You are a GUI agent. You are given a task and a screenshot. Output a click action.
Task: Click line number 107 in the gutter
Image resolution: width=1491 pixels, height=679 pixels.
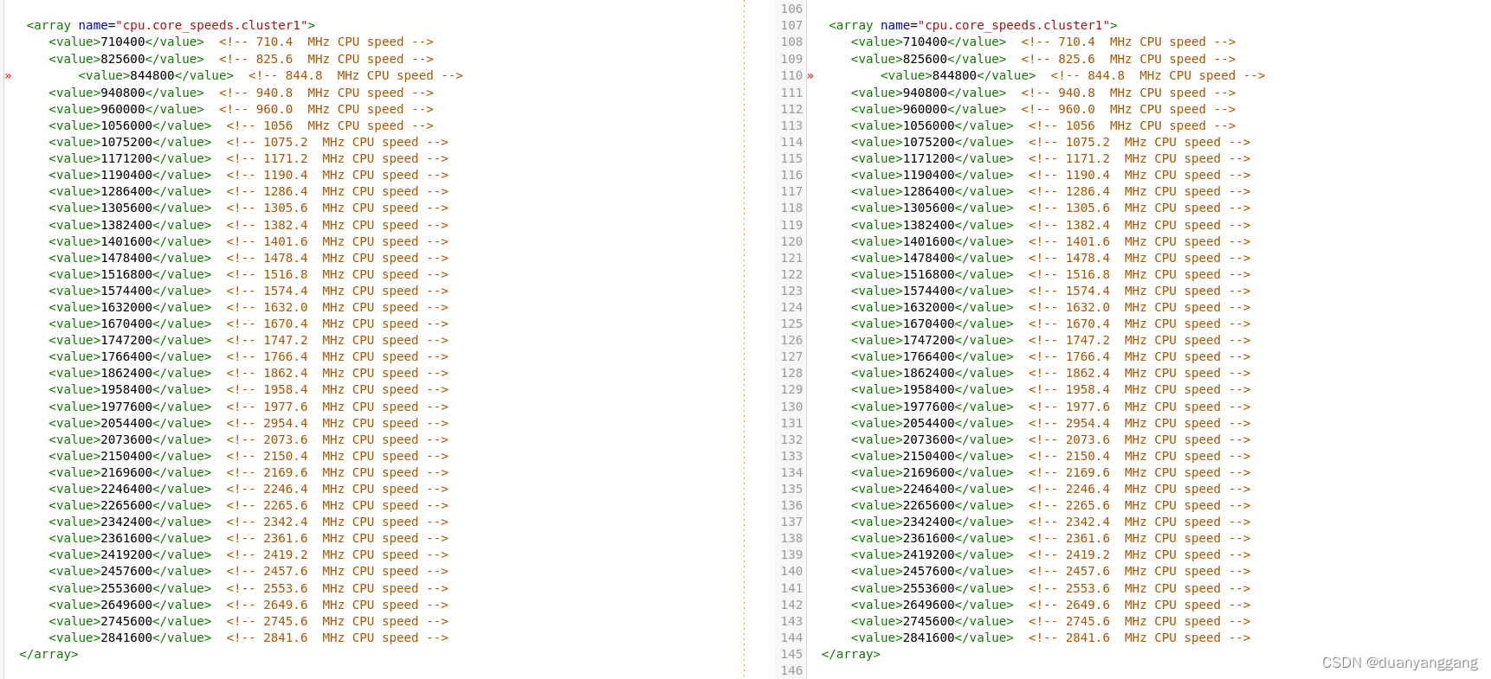pyautogui.click(x=791, y=25)
